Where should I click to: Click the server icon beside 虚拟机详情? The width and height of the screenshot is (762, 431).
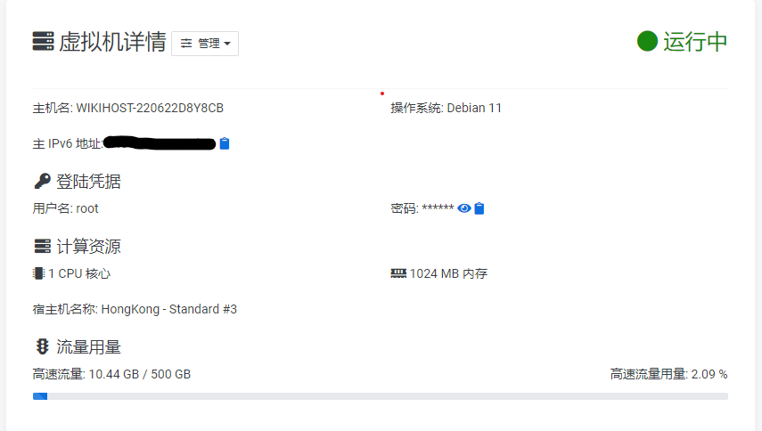click(x=44, y=41)
